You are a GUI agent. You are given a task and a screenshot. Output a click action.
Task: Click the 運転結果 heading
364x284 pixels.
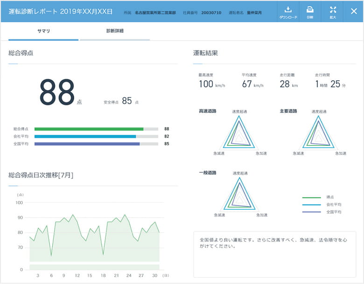[205, 53]
